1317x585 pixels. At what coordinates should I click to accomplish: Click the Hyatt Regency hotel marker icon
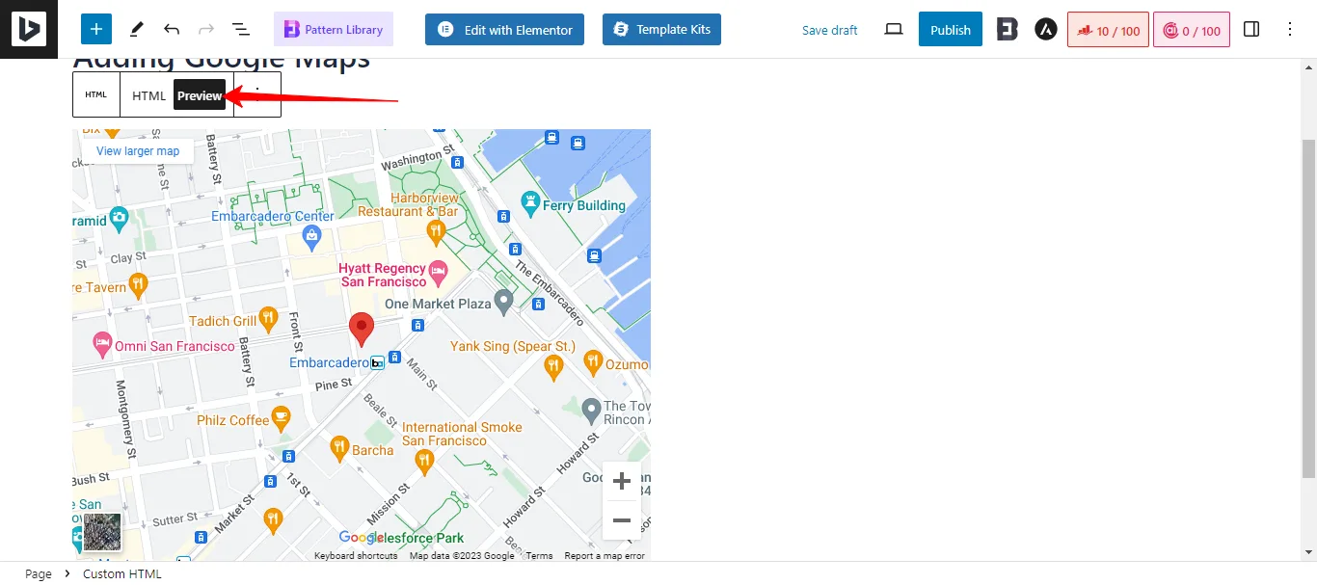pos(439,271)
